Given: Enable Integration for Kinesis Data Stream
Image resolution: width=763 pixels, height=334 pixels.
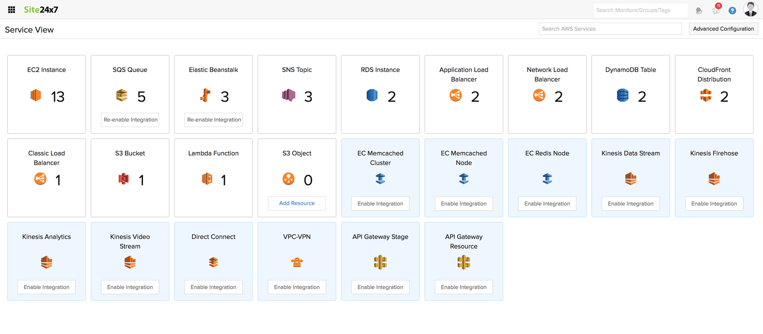Looking at the screenshot, I should coord(630,204).
